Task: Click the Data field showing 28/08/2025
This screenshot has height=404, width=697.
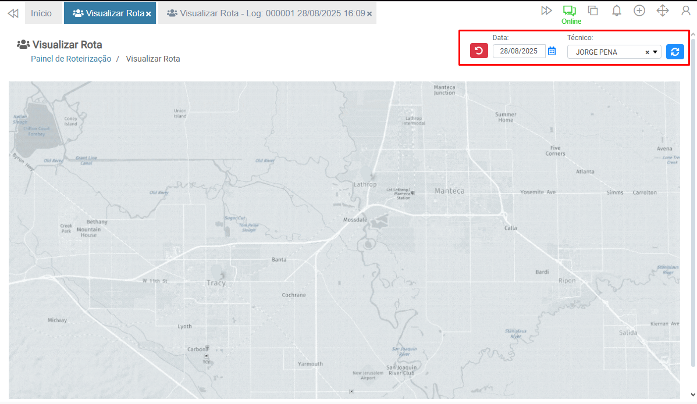Action: point(518,51)
